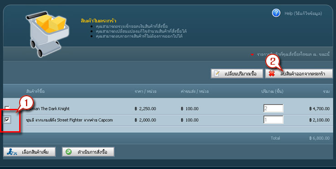This screenshot has height=169, width=336.
Task: Click the notepad edit quantity icon
Action: [217, 74]
